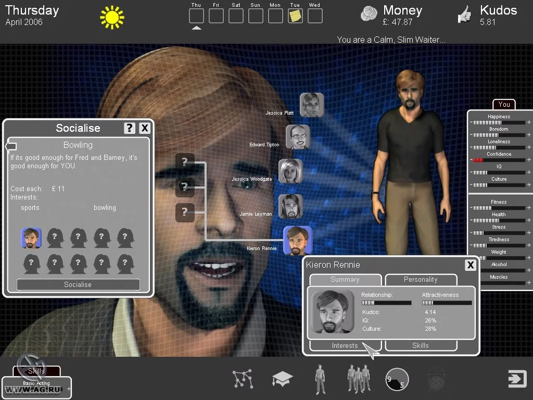This screenshot has width=533, height=400.
Task: Expand Happiness with plus sign
Action: [x=529, y=122]
